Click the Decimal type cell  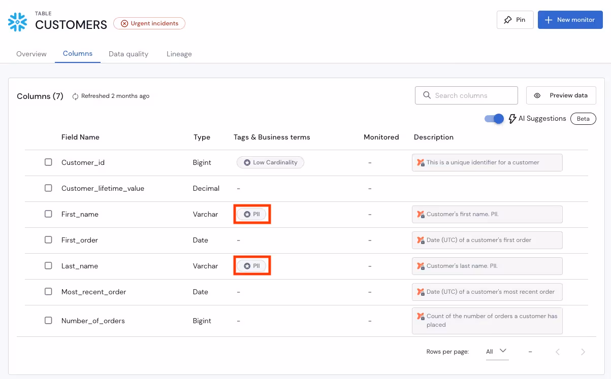206,188
